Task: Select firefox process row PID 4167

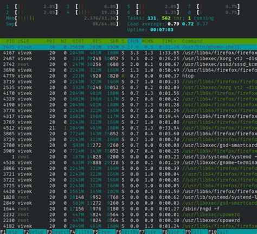Action: pyautogui.click(x=128, y=53)
